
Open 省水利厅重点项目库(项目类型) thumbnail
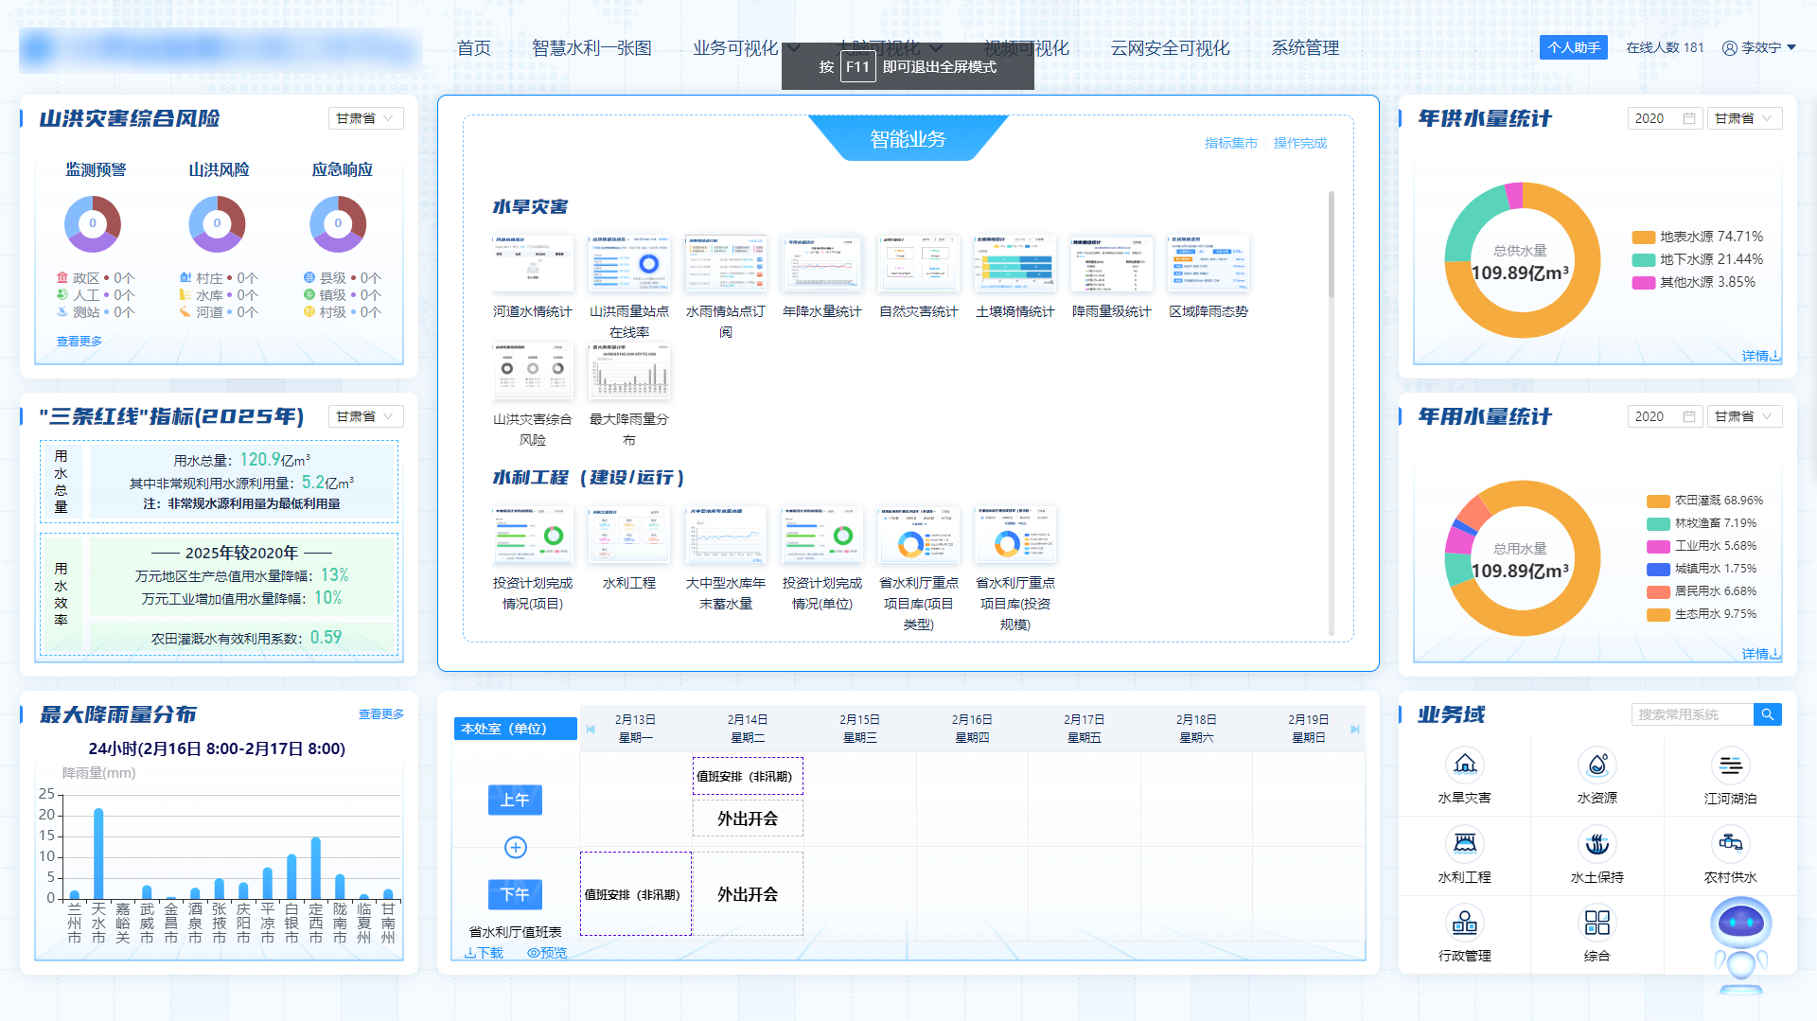click(x=919, y=534)
